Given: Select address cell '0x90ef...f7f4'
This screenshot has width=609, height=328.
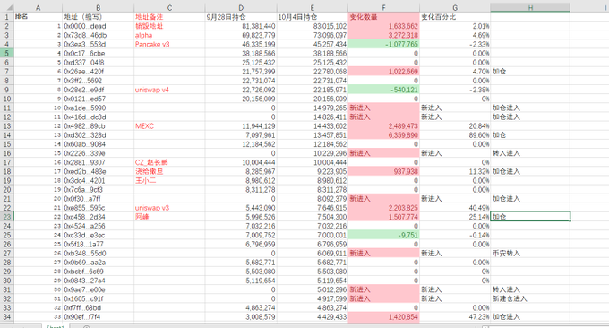Looking at the screenshot, I should point(98,316).
